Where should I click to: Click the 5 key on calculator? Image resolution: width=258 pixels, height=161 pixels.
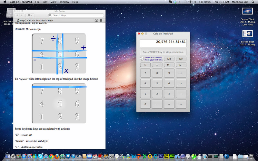[157, 83]
